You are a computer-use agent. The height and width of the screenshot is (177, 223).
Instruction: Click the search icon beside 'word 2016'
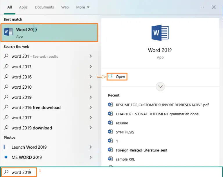(x=6, y=77)
